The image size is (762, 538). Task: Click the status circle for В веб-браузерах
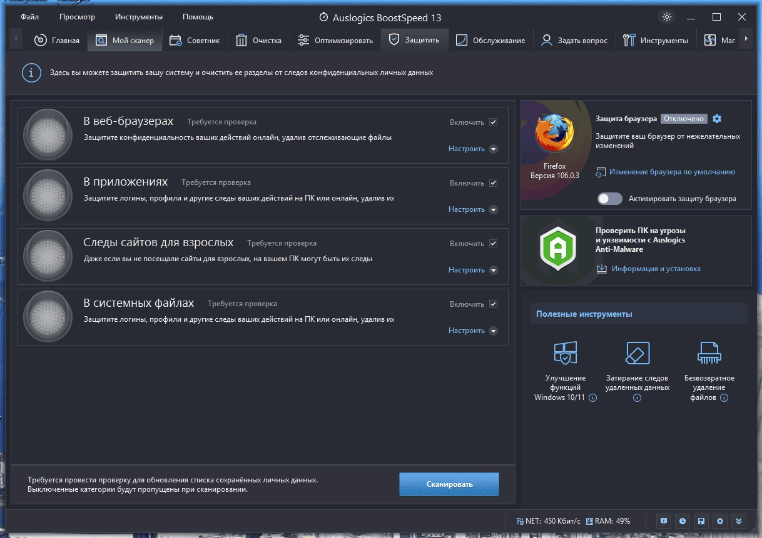48,135
